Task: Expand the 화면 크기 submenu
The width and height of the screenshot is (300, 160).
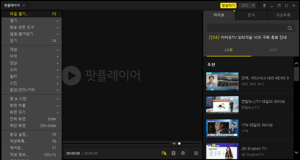Action: (31, 112)
